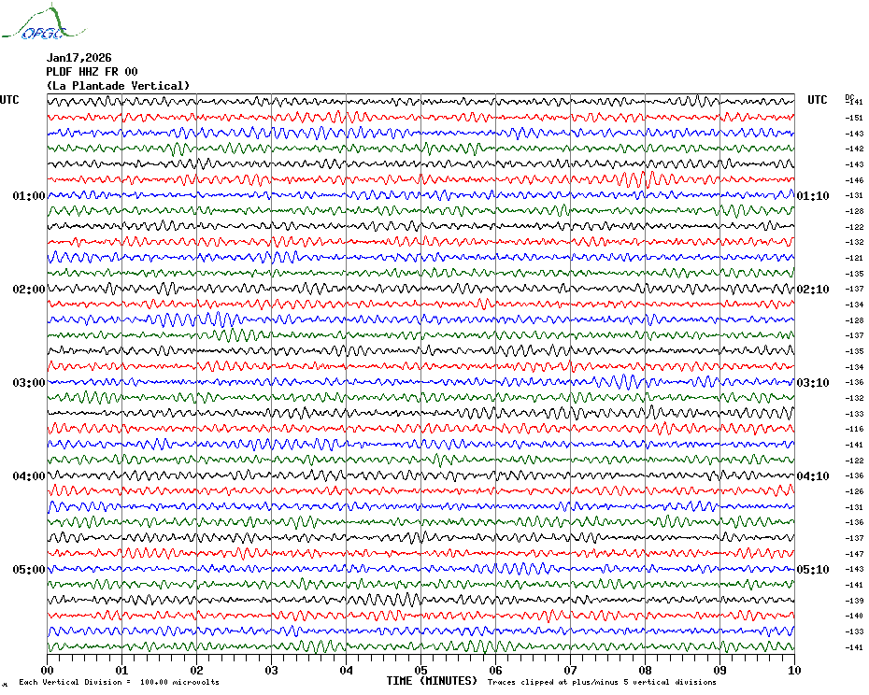
Task: Click the DC offset value -151
Action: coord(854,118)
